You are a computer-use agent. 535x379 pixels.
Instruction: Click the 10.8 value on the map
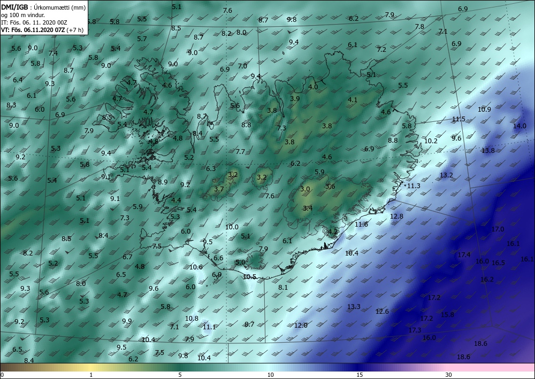[192, 319]
